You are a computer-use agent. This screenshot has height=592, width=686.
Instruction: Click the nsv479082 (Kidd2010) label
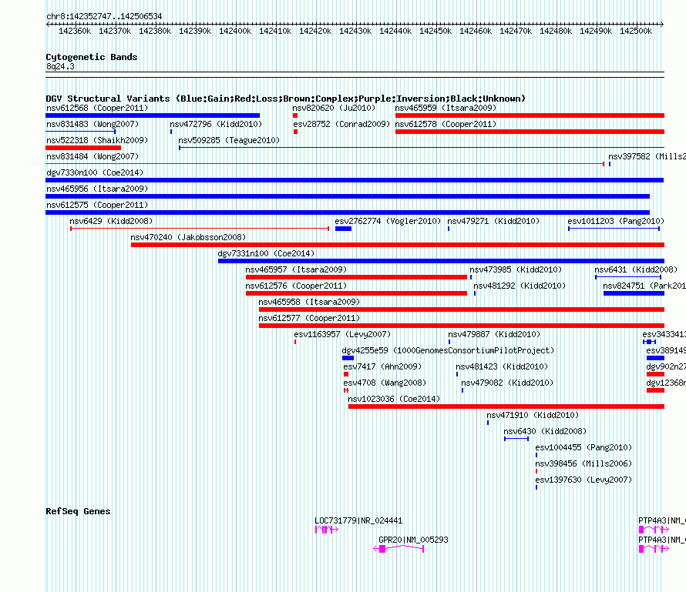tap(507, 383)
